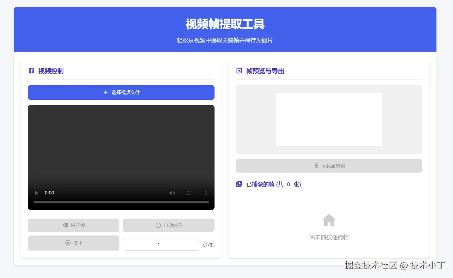This screenshot has width=453, height=278.
Task: Click the 1K icon beside 帧预览与导出
Action: pyautogui.click(x=239, y=71)
